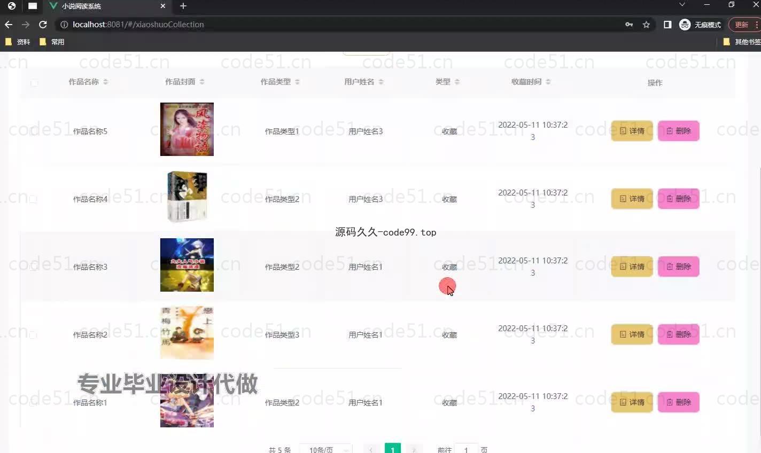Click the 作品名称2 cell text
This screenshot has height=453, width=761.
[x=90, y=335]
